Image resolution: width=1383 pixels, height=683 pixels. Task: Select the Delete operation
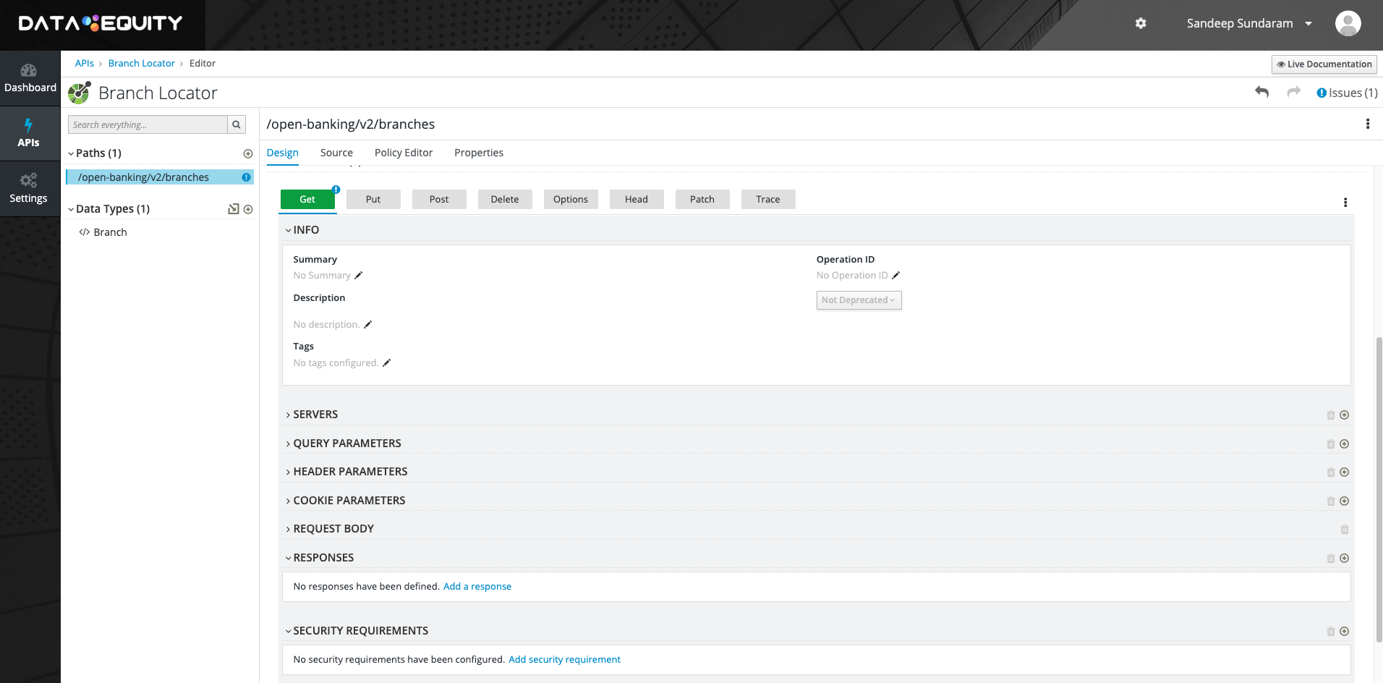pos(505,200)
